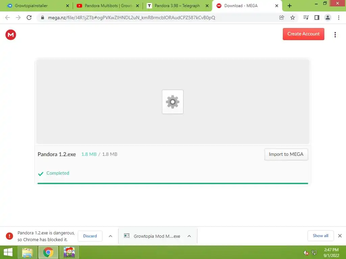Open File Explorer from the taskbar
This screenshot has height=259, width=346.
pos(27,252)
